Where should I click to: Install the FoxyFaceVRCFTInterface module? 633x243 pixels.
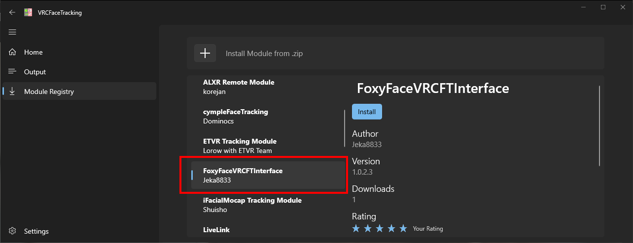point(367,112)
